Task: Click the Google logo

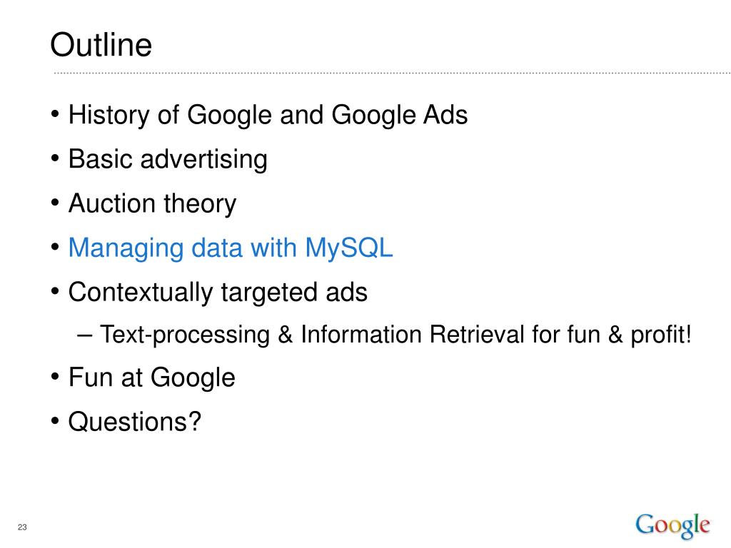Action: (672, 526)
